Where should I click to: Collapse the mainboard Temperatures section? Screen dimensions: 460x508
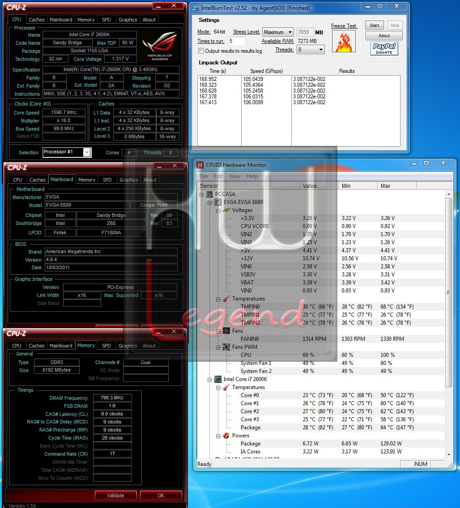coord(218,299)
